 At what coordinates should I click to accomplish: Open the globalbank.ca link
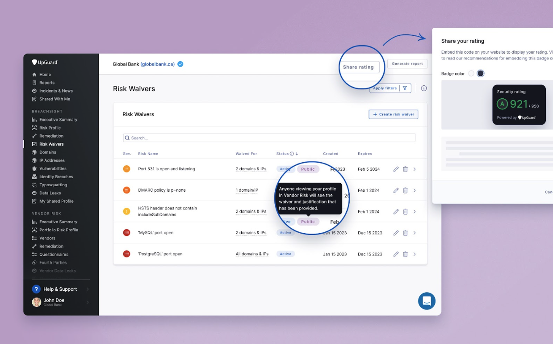158,64
